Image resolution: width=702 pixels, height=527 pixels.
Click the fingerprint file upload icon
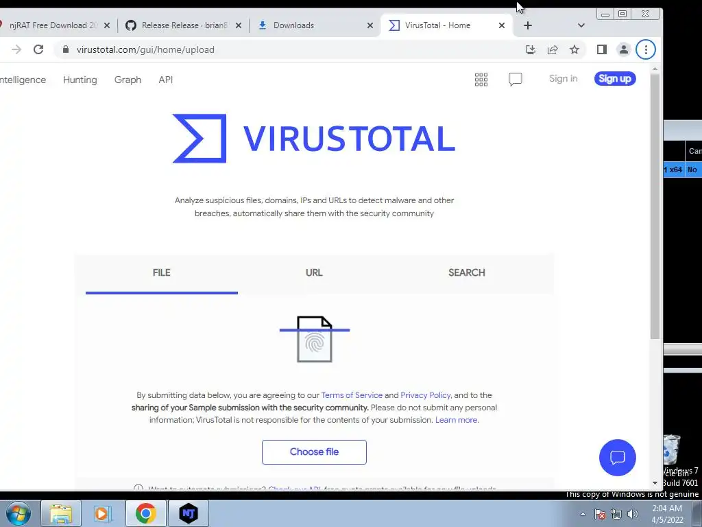[315, 339]
